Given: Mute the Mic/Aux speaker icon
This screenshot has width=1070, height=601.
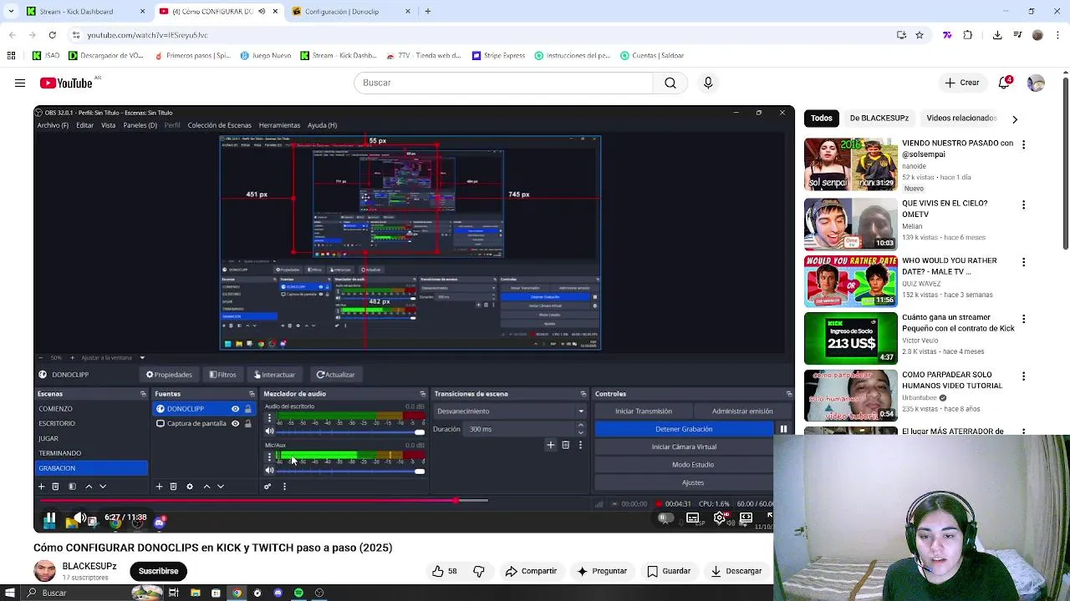Looking at the screenshot, I should [269, 471].
